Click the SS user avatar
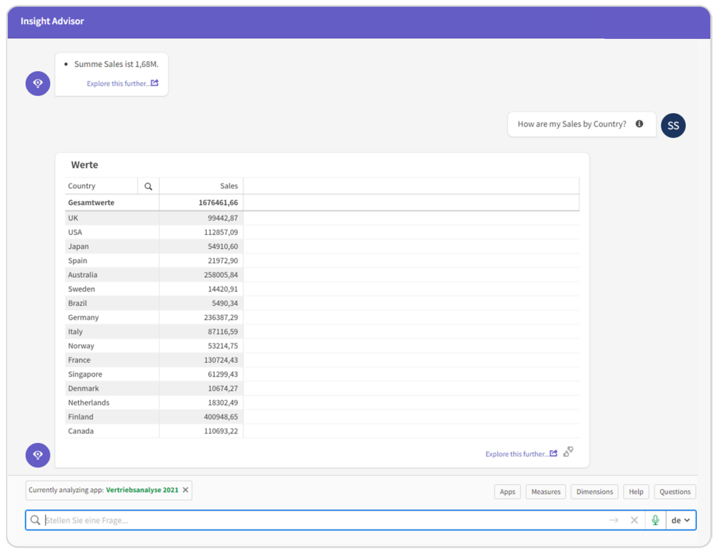This screenshot has height=553, width=718. pyautogui.click(x=673, y=125)
